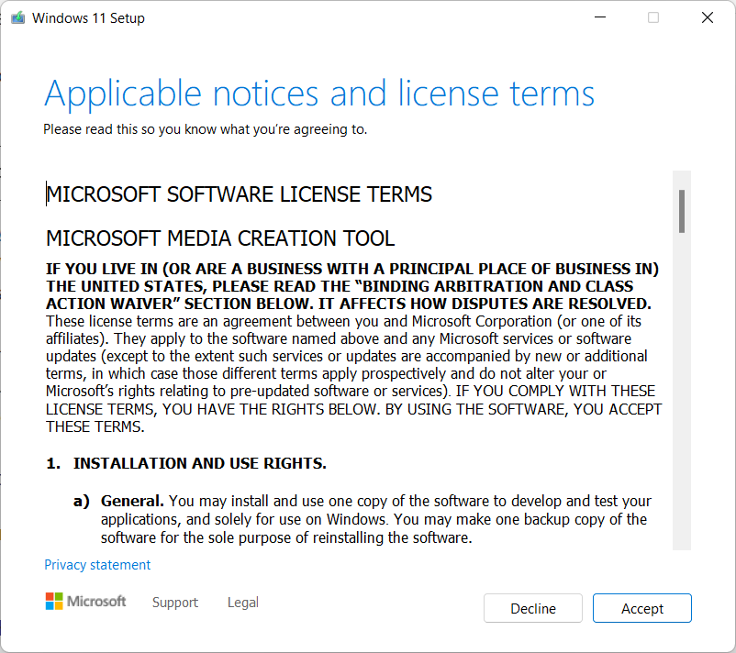Click the bold arbitration notice paragraph

coord(353,285)
